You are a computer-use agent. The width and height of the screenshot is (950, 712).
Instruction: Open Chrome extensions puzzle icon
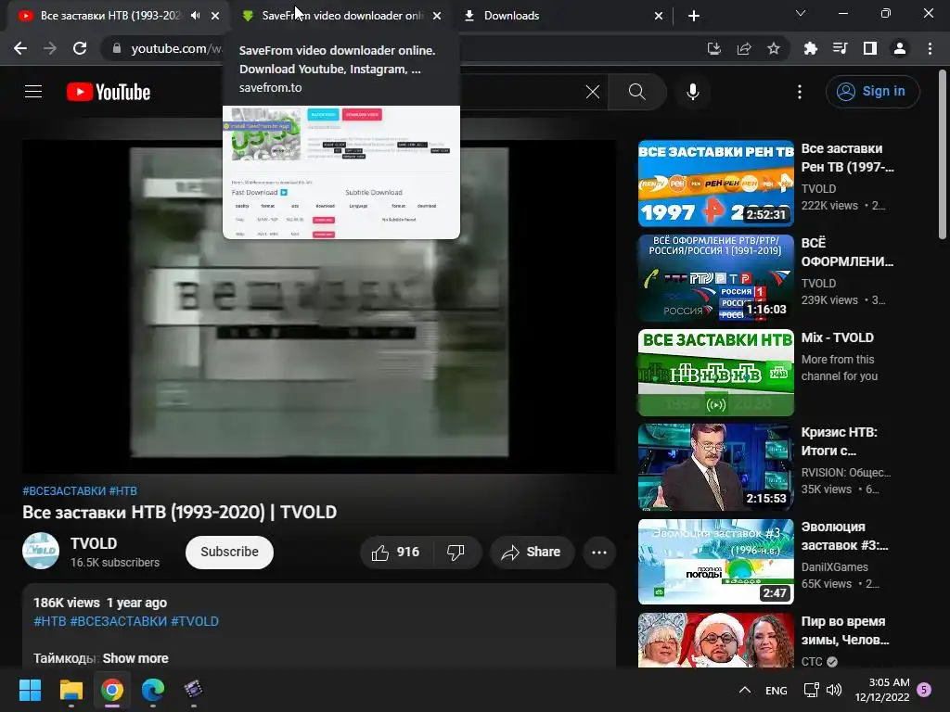(x=811, y=48)
